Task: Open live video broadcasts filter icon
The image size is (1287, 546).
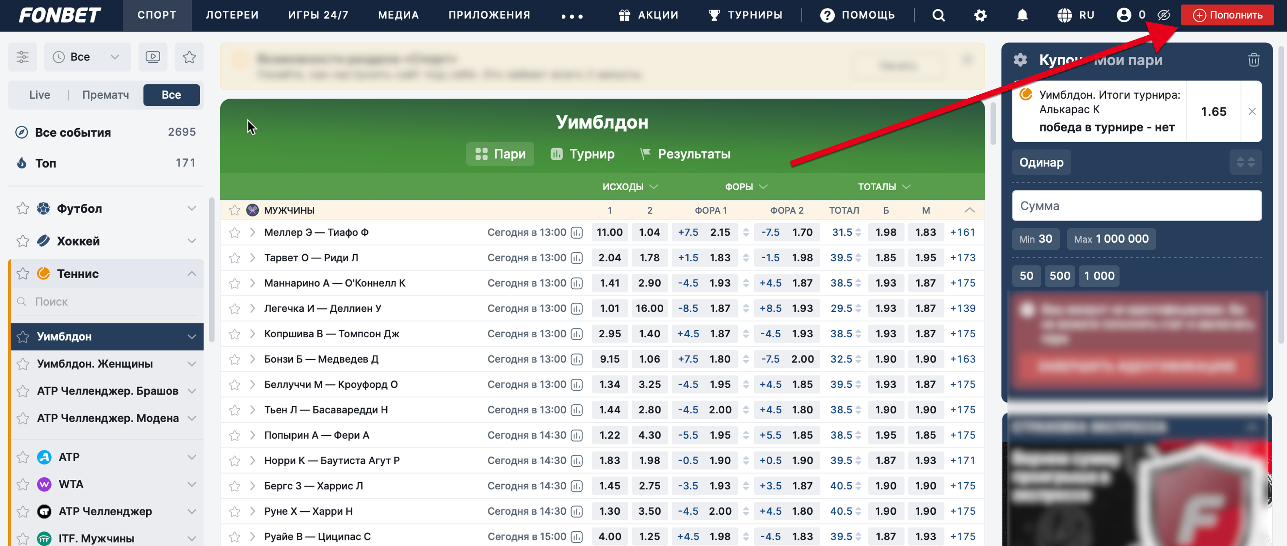Action: [153, 57]
